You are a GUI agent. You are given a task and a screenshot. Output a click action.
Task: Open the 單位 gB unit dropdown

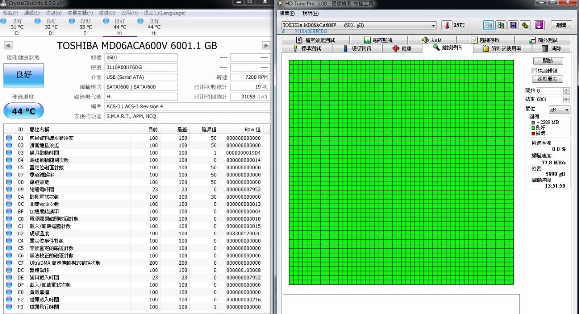(x=559, y=110)
